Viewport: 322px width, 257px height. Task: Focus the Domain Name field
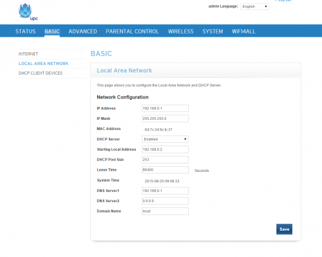(x=165, y=211)
